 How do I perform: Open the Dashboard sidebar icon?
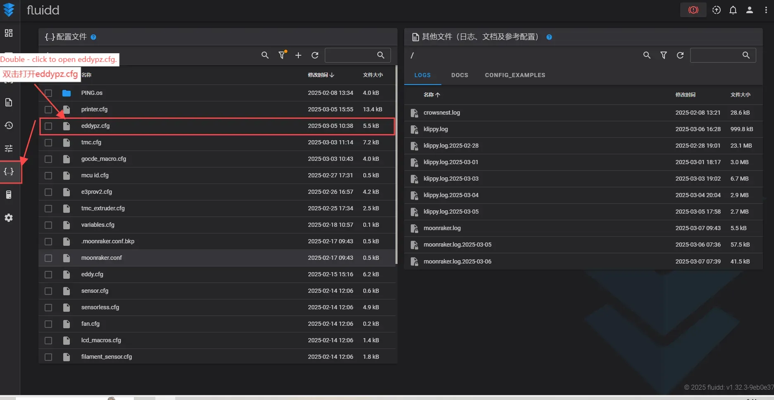pyautogui.click(x=9, y=33)
